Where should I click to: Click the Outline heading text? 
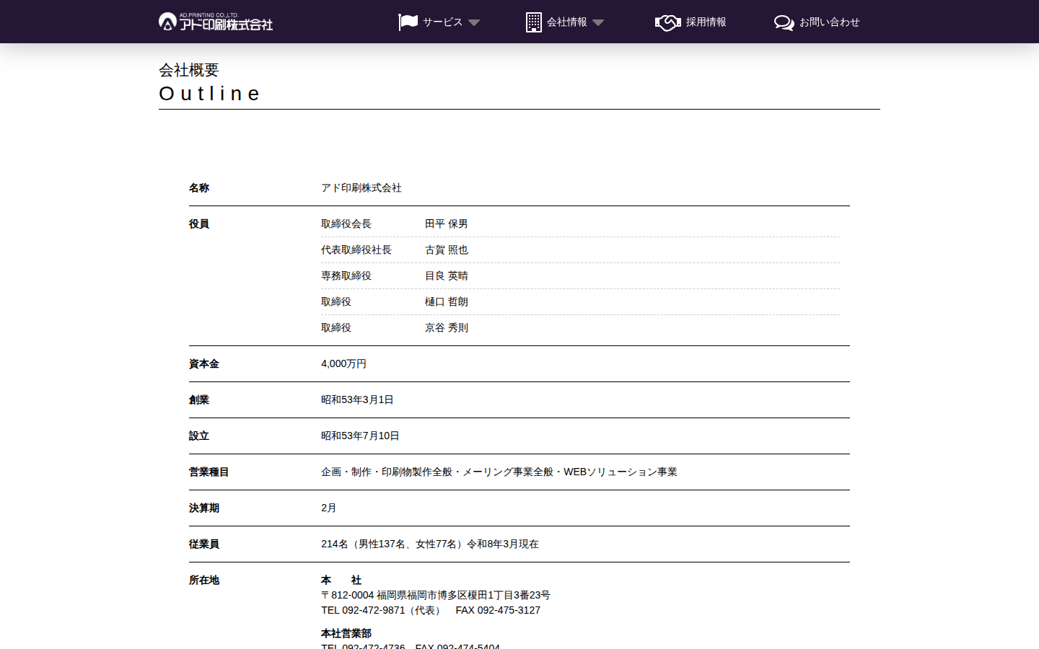pos(209,94)
